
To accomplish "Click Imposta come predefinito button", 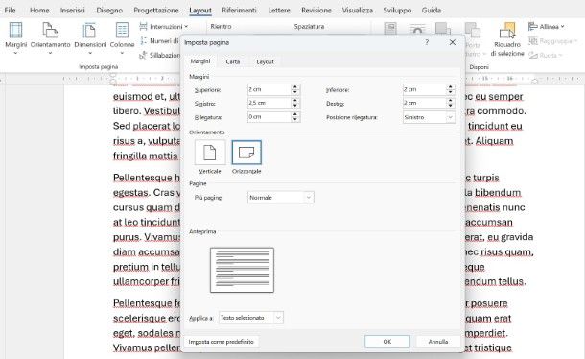I will [222, 342].
